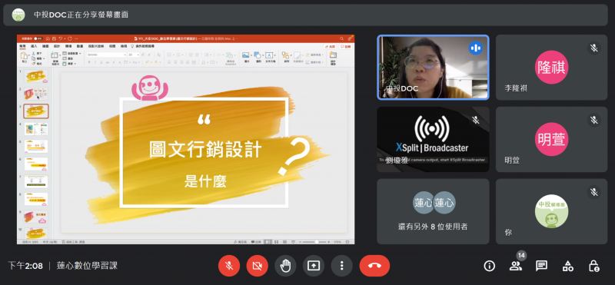The height and width of the screenshot is (285, 615).
Task: Switch to the 繪圖 ribbon tab
Action: pyautogui.click(x=45, y=46)
